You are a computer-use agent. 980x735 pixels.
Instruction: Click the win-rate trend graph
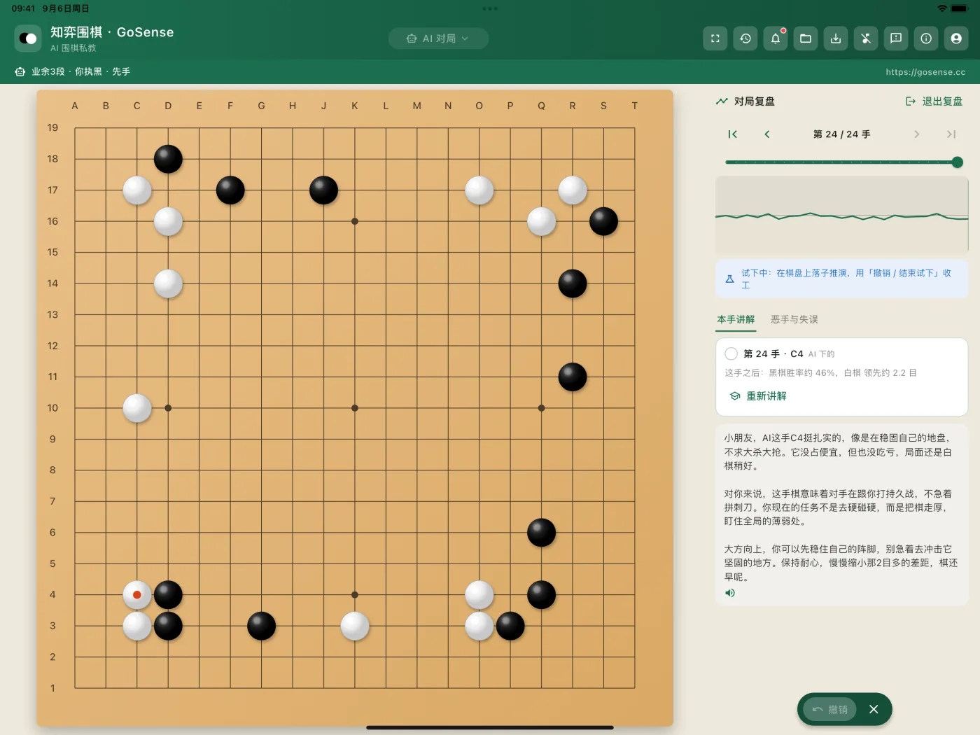pos(841,214)
